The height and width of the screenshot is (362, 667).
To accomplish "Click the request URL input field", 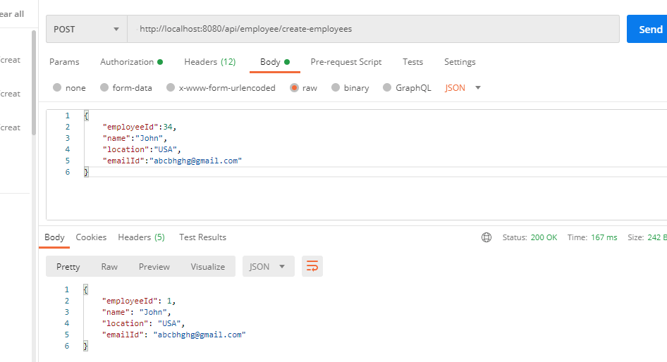I will pyautogui.click(x=373, y=29).
